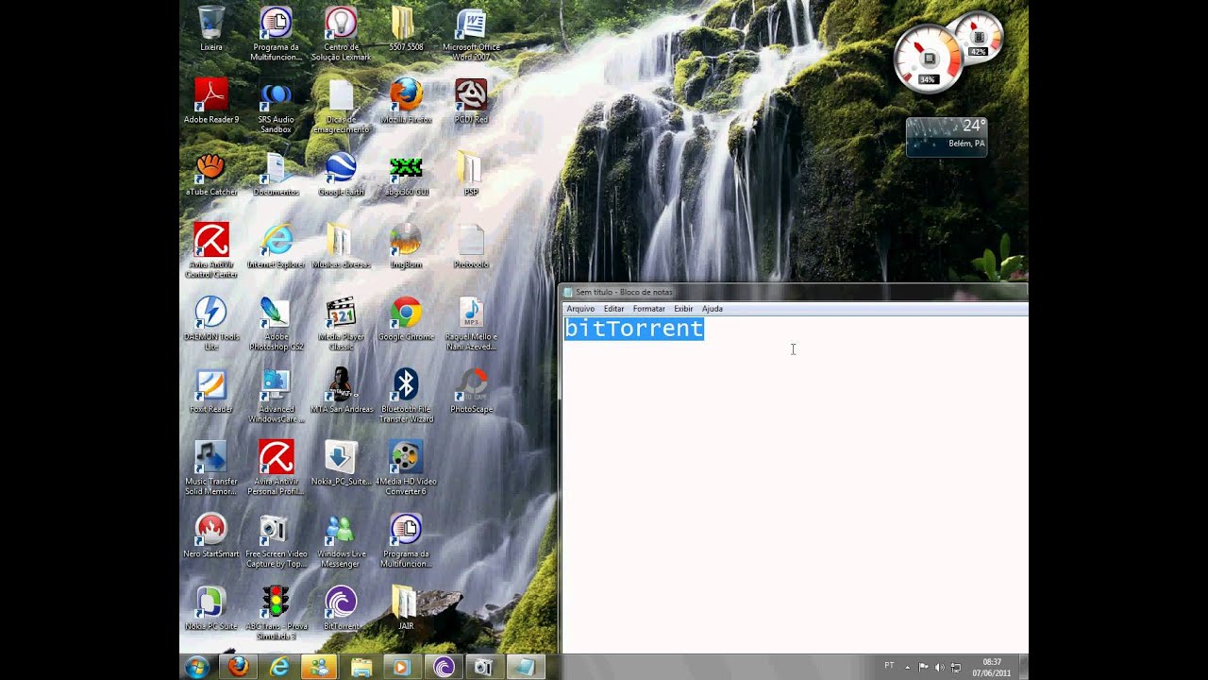
Task: Select the Protocolo file on desktop
Action: [x=471, y=247]
